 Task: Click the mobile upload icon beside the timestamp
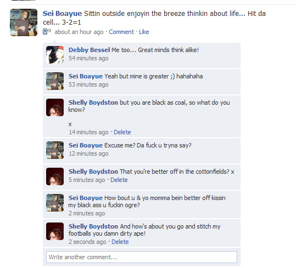pyautogui.click(x=47, y=31)
